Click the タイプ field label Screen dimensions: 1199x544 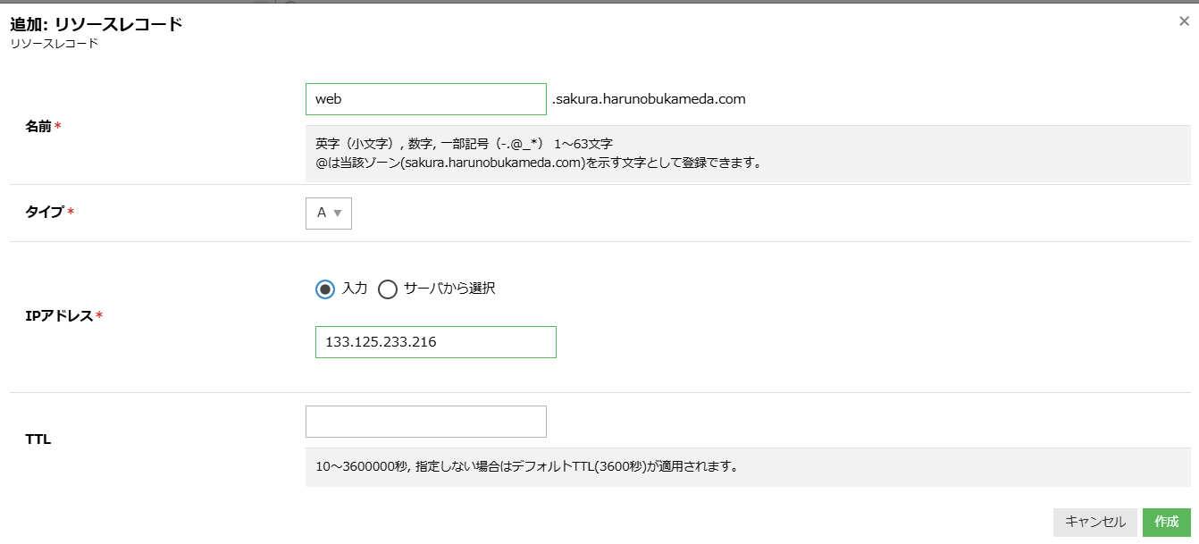[x=45, y=212]
